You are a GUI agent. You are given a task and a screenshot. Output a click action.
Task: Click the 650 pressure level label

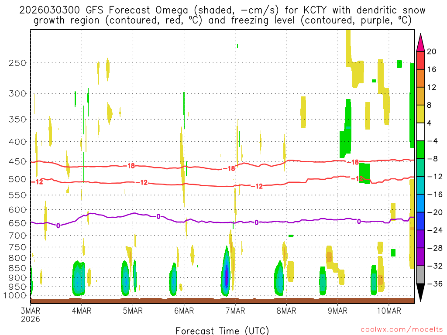tap(17, 223)
